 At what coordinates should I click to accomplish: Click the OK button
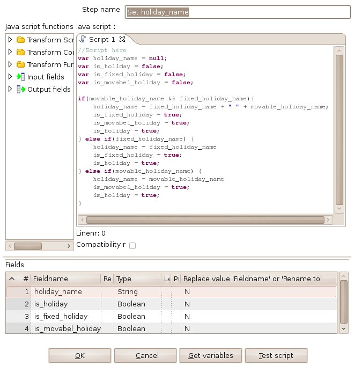tap(80, 355)
